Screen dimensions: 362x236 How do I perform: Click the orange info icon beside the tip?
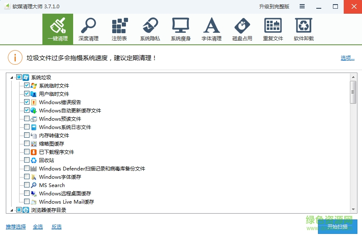[15, 58]
